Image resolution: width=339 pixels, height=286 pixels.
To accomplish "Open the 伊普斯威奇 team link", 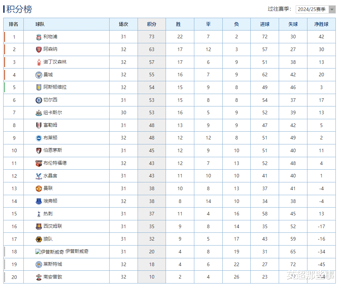I will coord(77,252).
